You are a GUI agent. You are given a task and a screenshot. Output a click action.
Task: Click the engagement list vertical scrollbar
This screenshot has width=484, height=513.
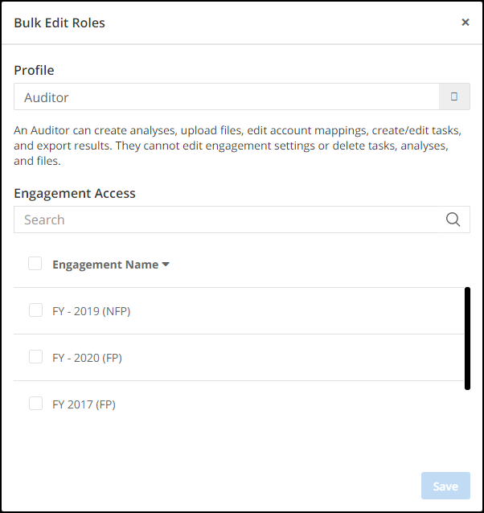tap(467, 339)
